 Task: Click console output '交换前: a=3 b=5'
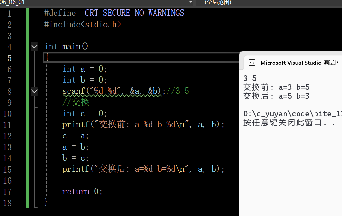point(276,87)
